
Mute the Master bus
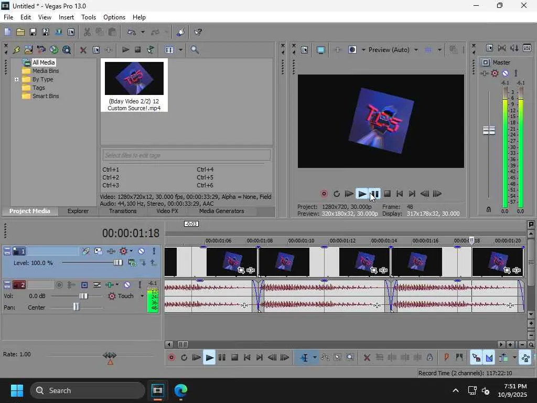[x=505, y=73]
